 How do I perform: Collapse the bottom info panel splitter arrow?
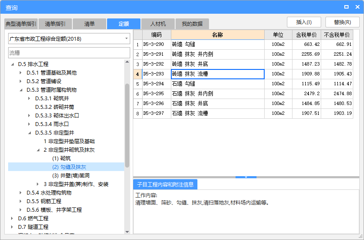click(x=246, y=177)
